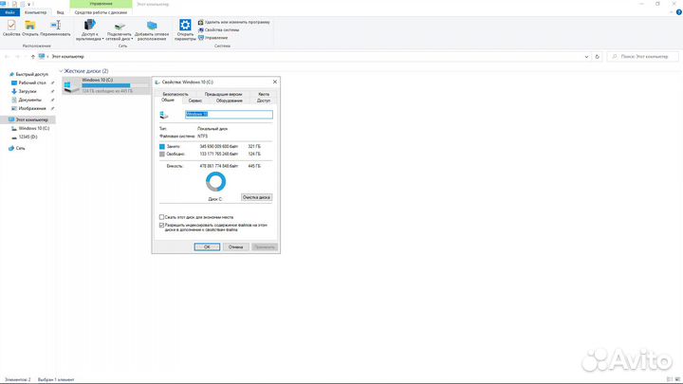The image size is (683, 384).
Task: Click the Свойства icon in the ribbon
Action: point(11,26)
